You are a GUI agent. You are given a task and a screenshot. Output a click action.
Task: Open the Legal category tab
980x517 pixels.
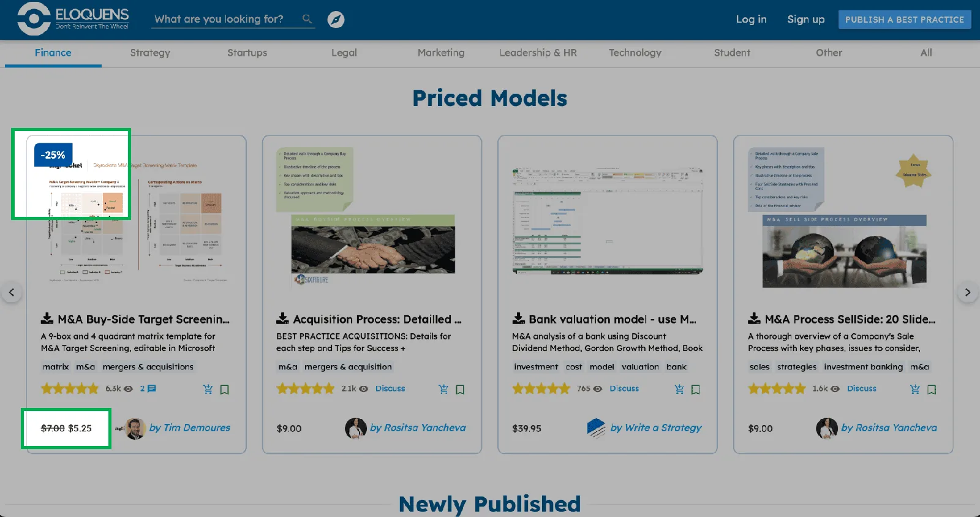(344, 53)
